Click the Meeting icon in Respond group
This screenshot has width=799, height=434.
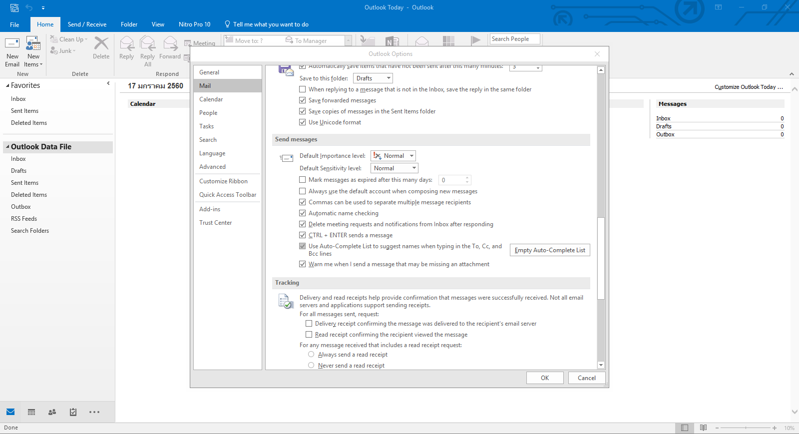click(x=188, y=43)
